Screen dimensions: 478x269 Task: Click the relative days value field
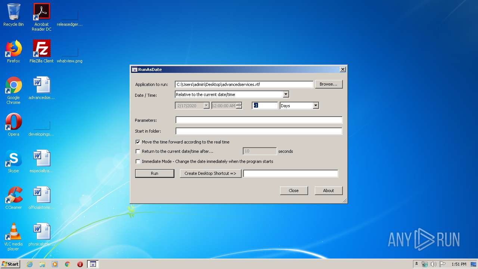coord(265,106)
